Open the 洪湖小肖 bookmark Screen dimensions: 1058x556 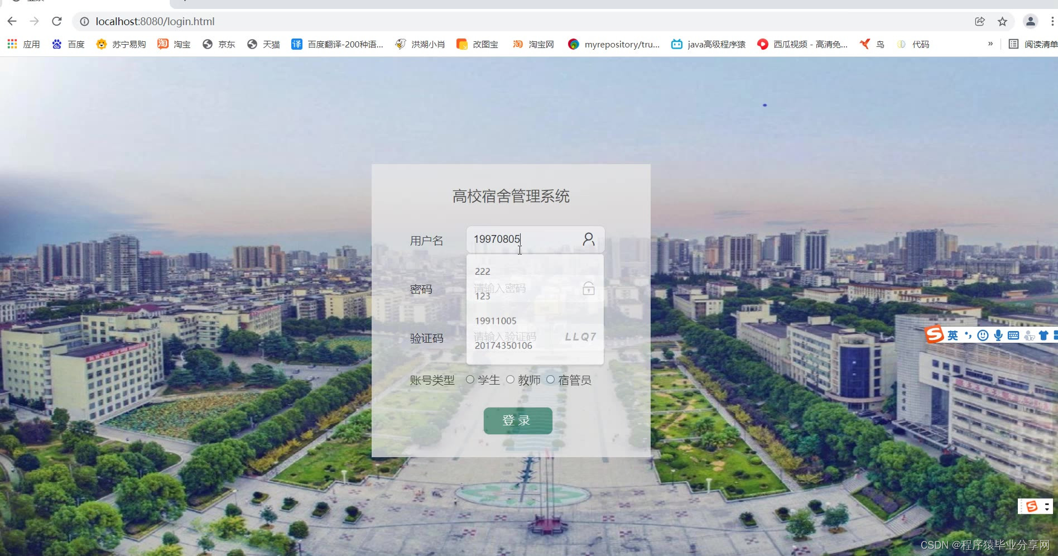(420, 44)
